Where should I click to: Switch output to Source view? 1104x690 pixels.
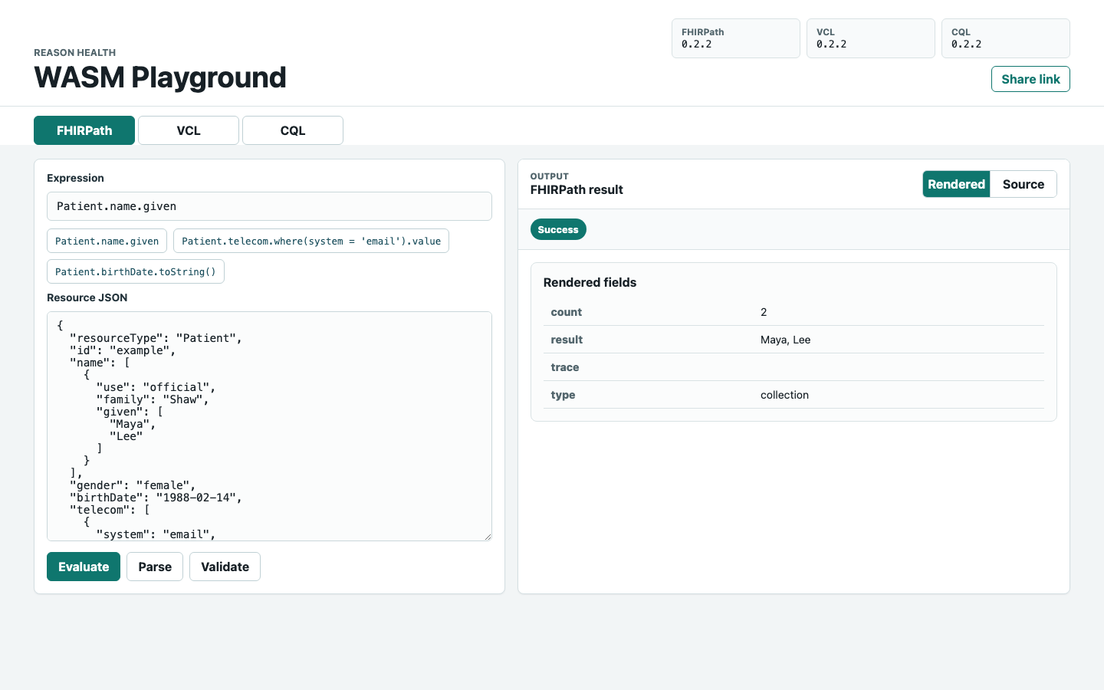click(1024, 184)
